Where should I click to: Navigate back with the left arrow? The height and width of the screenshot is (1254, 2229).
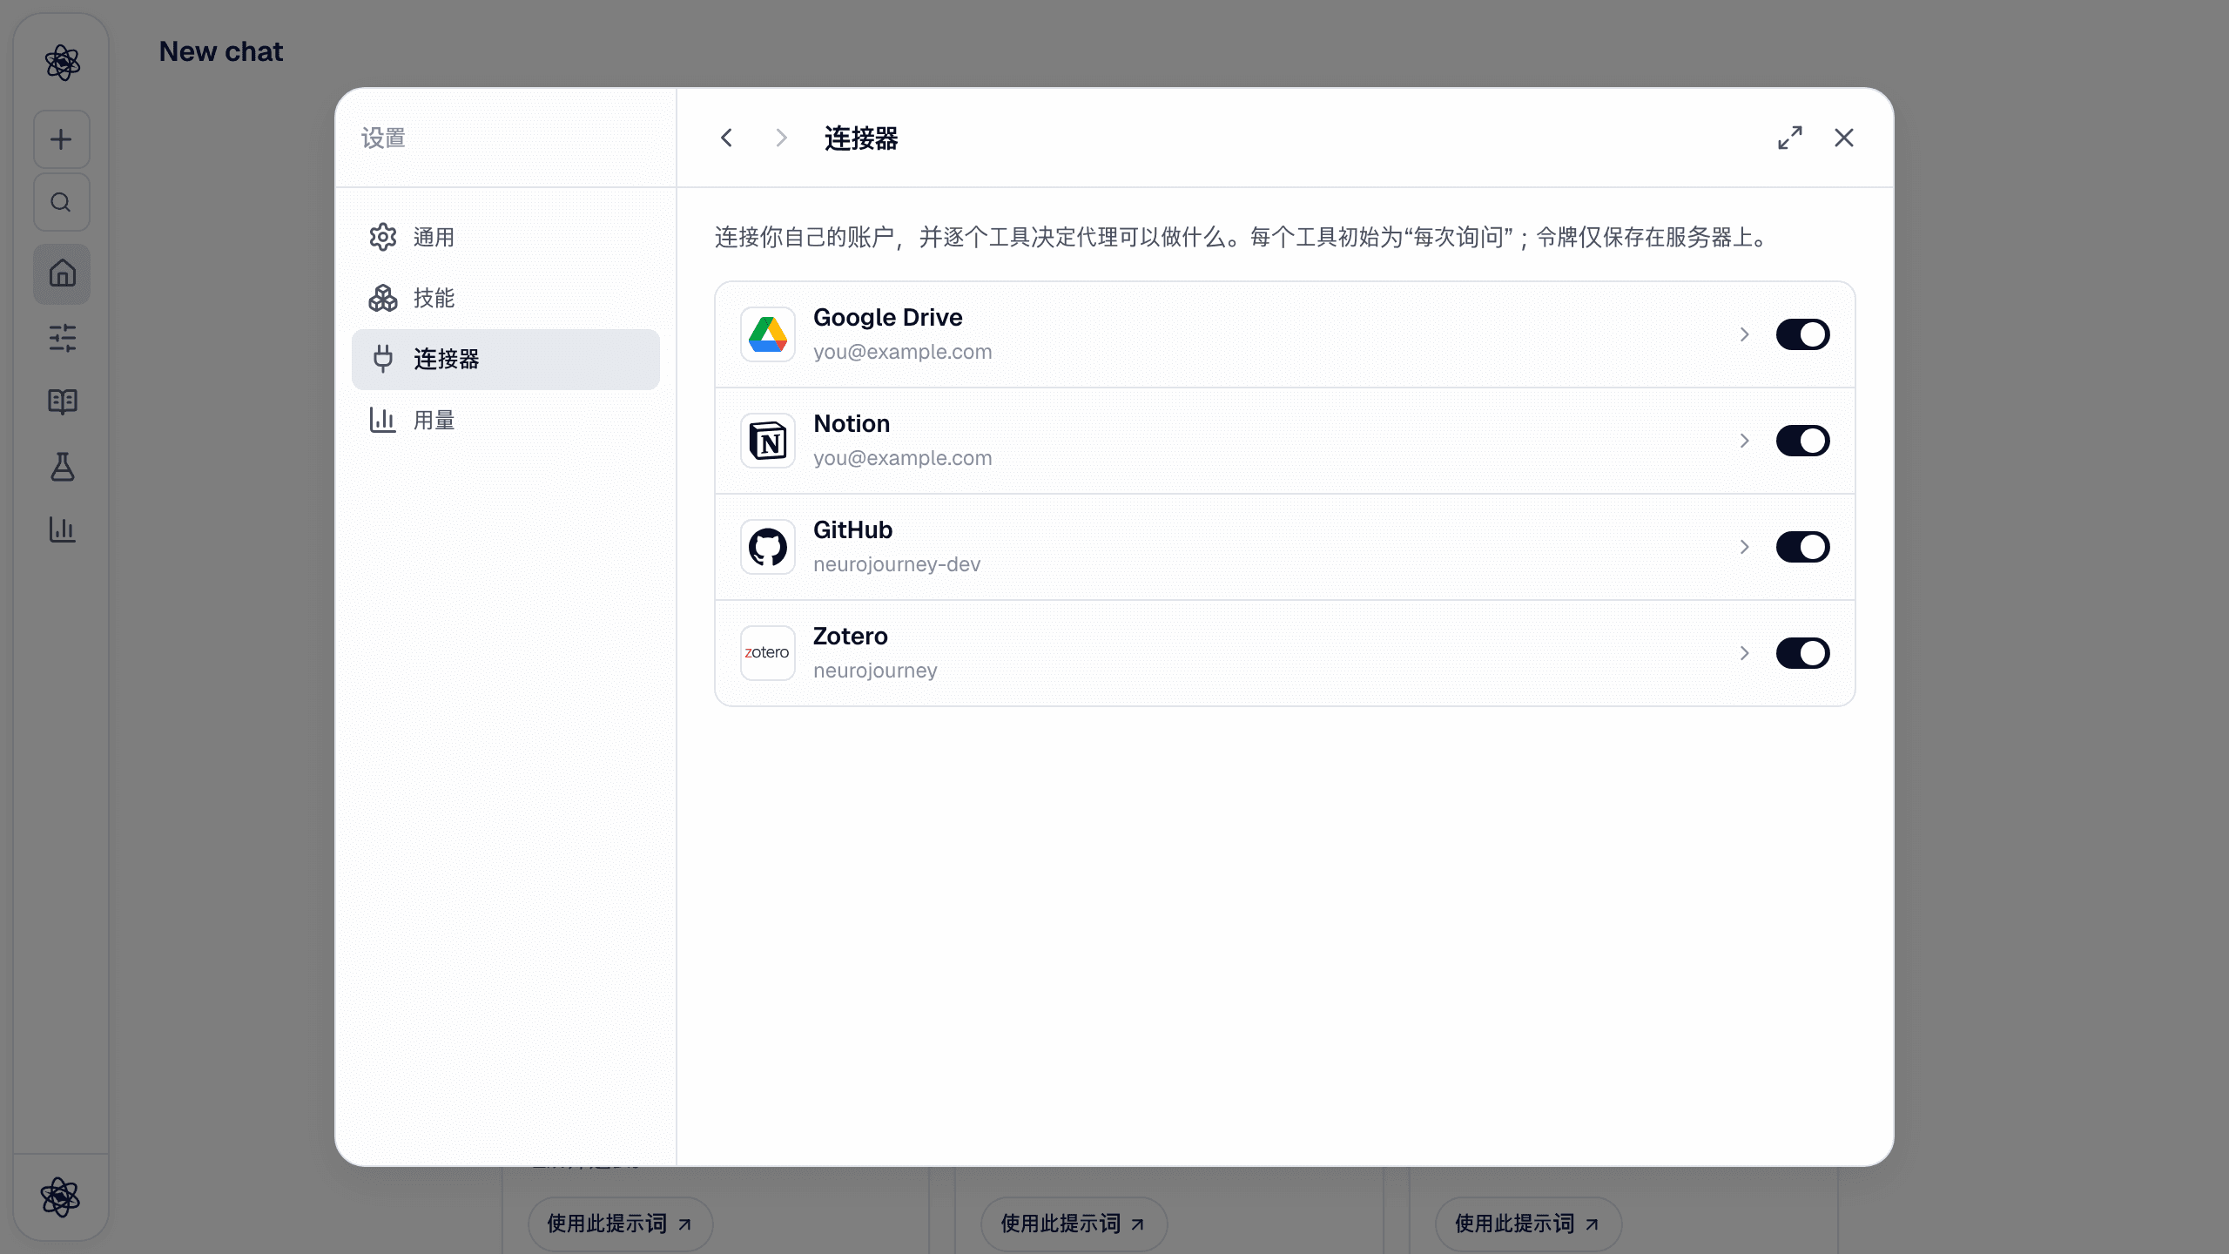[x=727, y=138]
